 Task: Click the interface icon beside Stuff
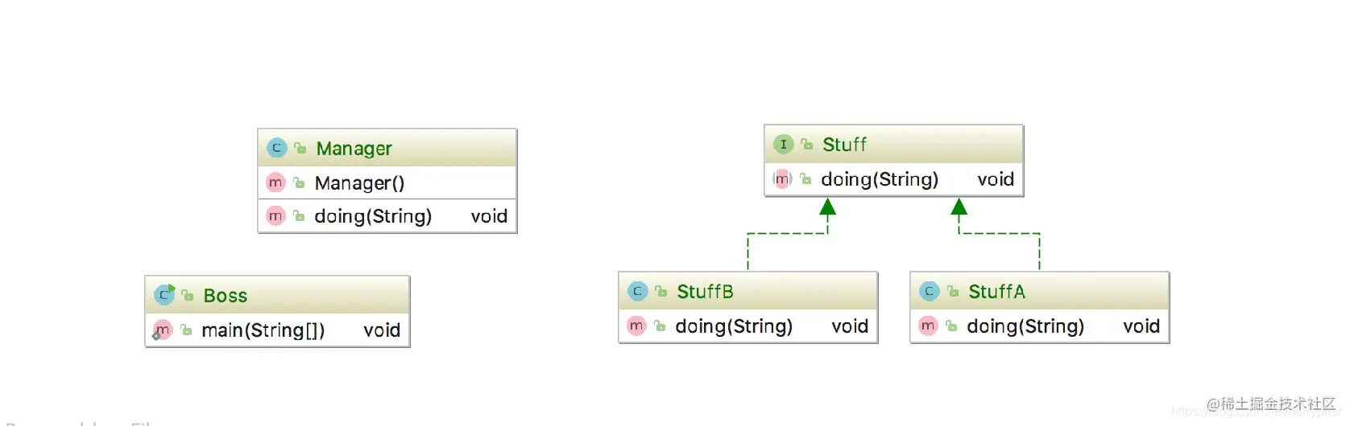pyautogui.click(x=783, y=144)
